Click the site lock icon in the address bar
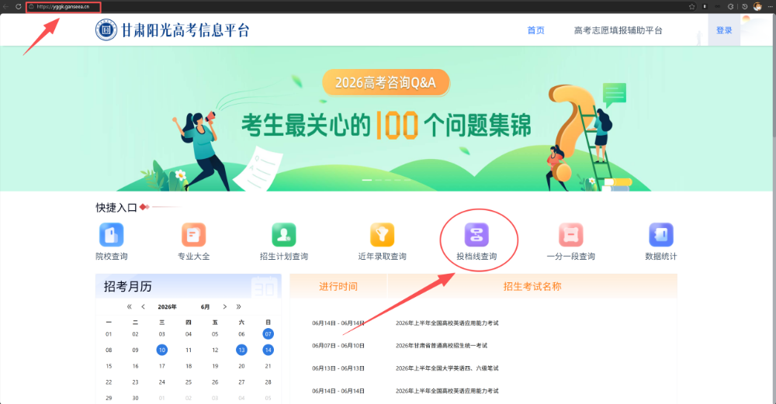Screen dimensions: 776x404 [x=31, y=6]
